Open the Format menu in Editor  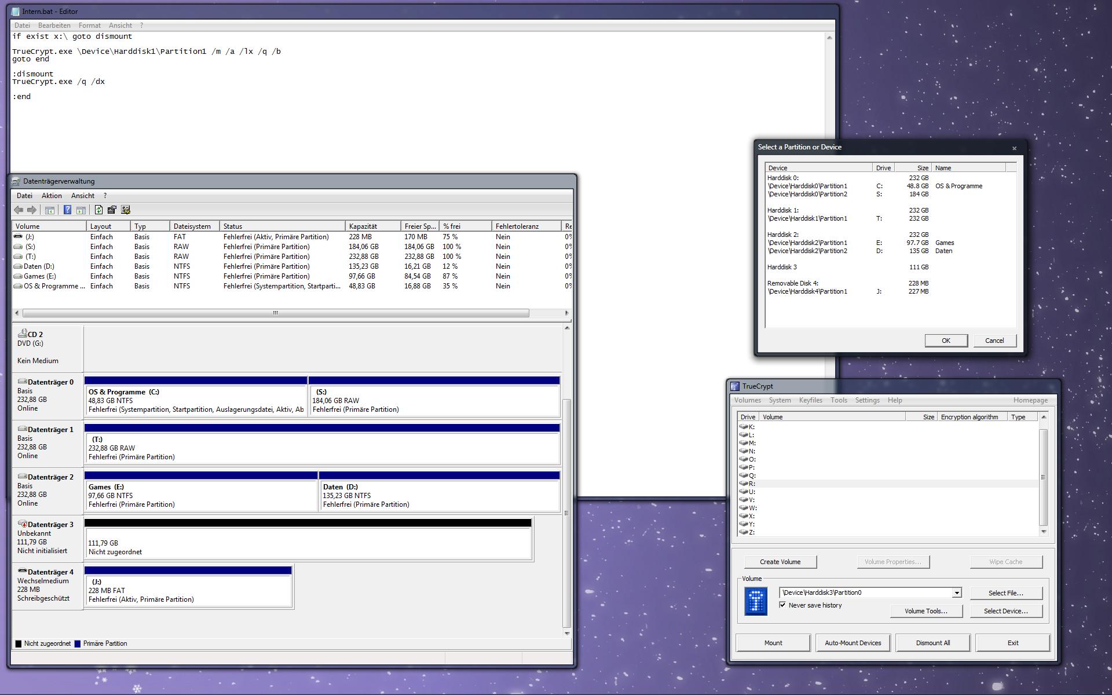click(89, 25)
